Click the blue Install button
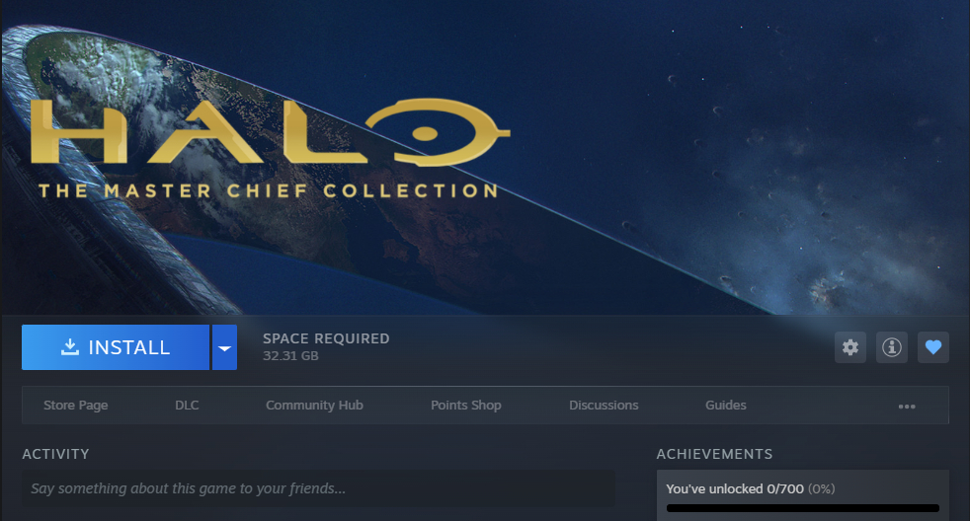 click(x=115, y=347)
